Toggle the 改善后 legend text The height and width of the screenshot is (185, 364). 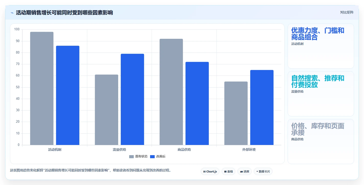[161, 156]
